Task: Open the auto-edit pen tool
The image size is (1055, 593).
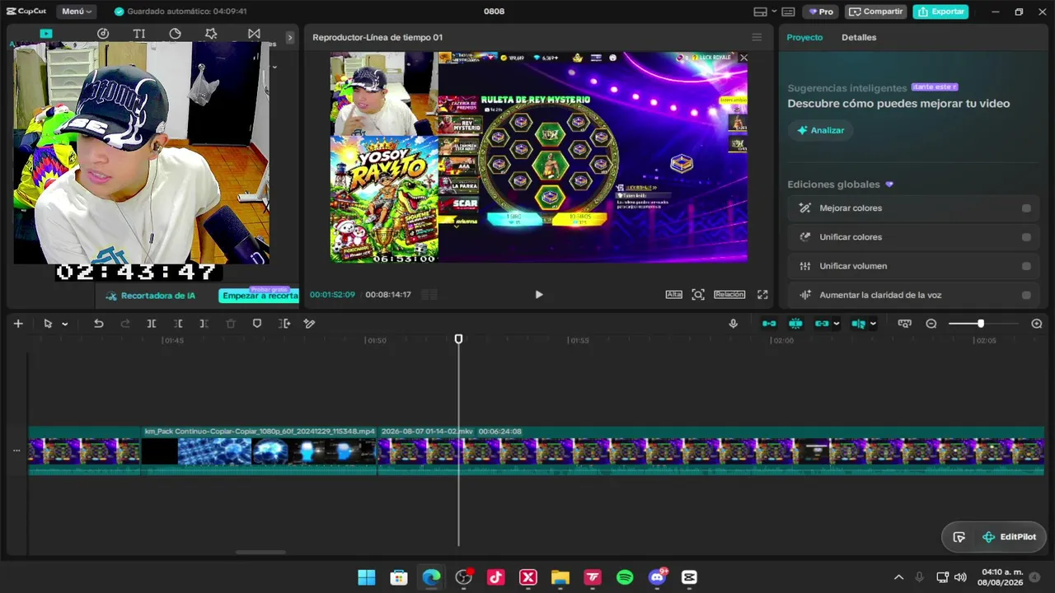Action: pyautogui.click(x=310, y=324)
